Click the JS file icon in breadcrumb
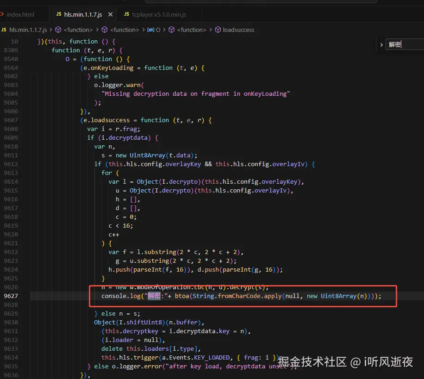The width and height of the screenshot is (424, 379). [4, 30]
